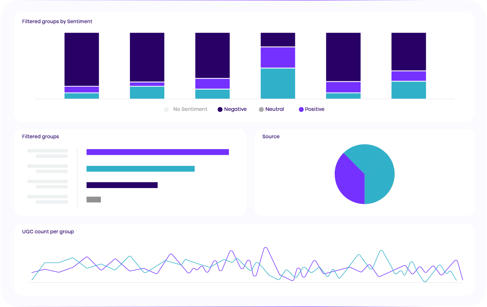Viewport: 487px width, 307px height.
Task: Select the teal horizontal bar in Filtered groups
Action: click(140, 169)
